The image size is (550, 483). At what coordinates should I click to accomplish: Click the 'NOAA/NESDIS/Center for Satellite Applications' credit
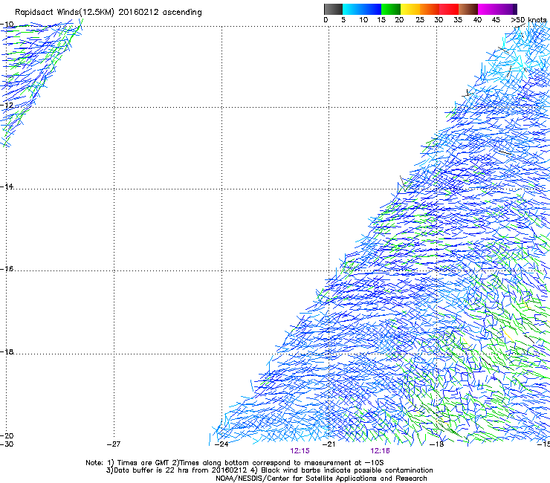(x=321, y=479)
